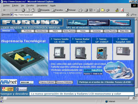Screen dimensions: 138x104
Task: Click the BUSCAR search button
Action: [27, 82]
